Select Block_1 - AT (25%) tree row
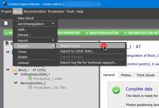Screen dimensions: 159x108 click(x=32, y=70)
